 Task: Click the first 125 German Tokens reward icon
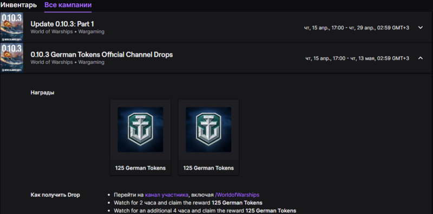[x=140, y=130]
